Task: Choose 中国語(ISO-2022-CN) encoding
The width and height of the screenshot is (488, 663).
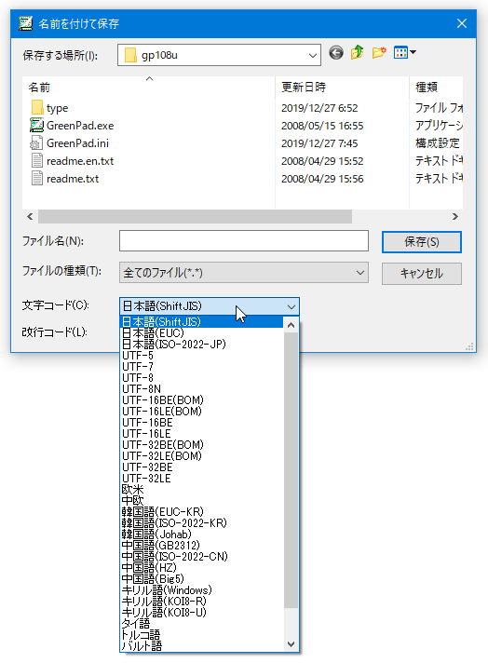Action: coord(202,557)
